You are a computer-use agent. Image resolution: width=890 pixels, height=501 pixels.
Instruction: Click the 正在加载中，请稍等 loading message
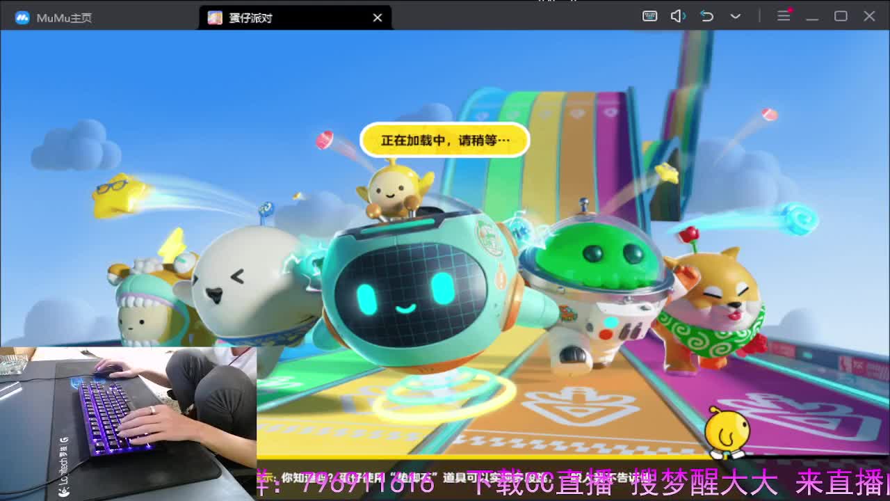point(445,140)
